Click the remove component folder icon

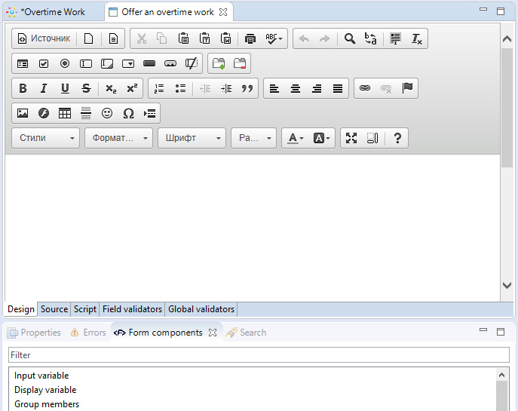coord(240,63)
